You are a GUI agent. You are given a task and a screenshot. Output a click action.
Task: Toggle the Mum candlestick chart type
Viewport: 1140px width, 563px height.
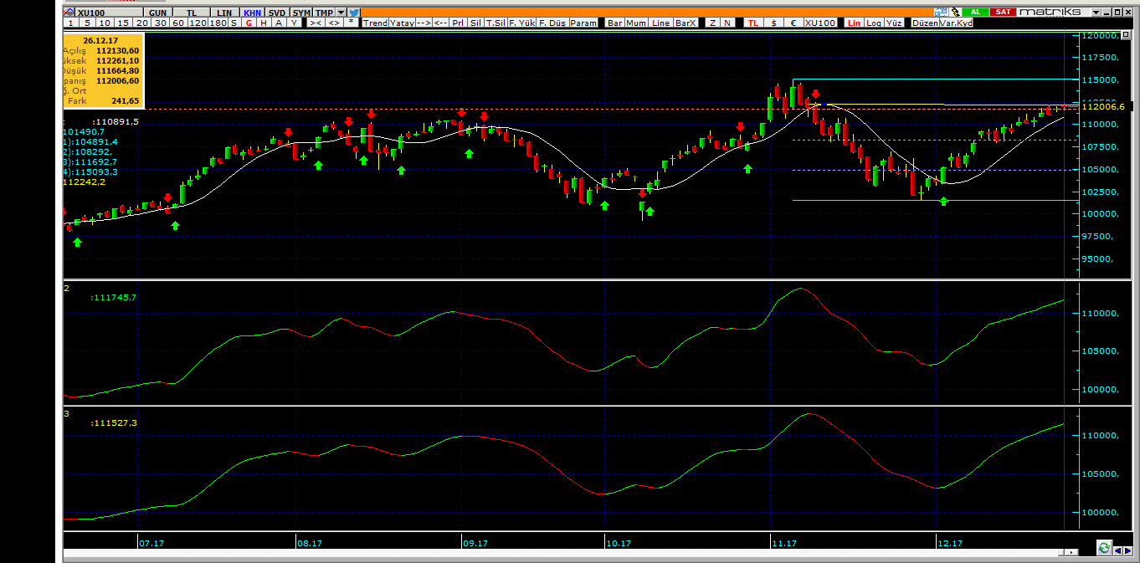636,23
